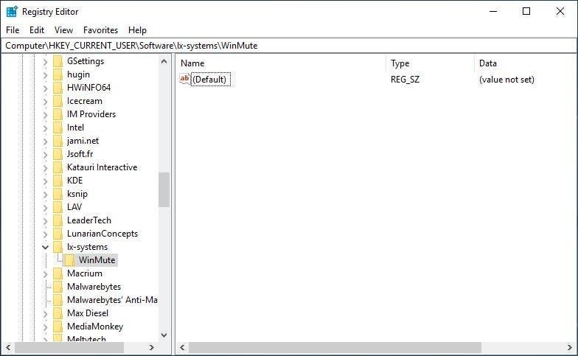Screen dimensions: 578x356
Task: Click tree pane scroll up arrow
Action: pos(164,61)
